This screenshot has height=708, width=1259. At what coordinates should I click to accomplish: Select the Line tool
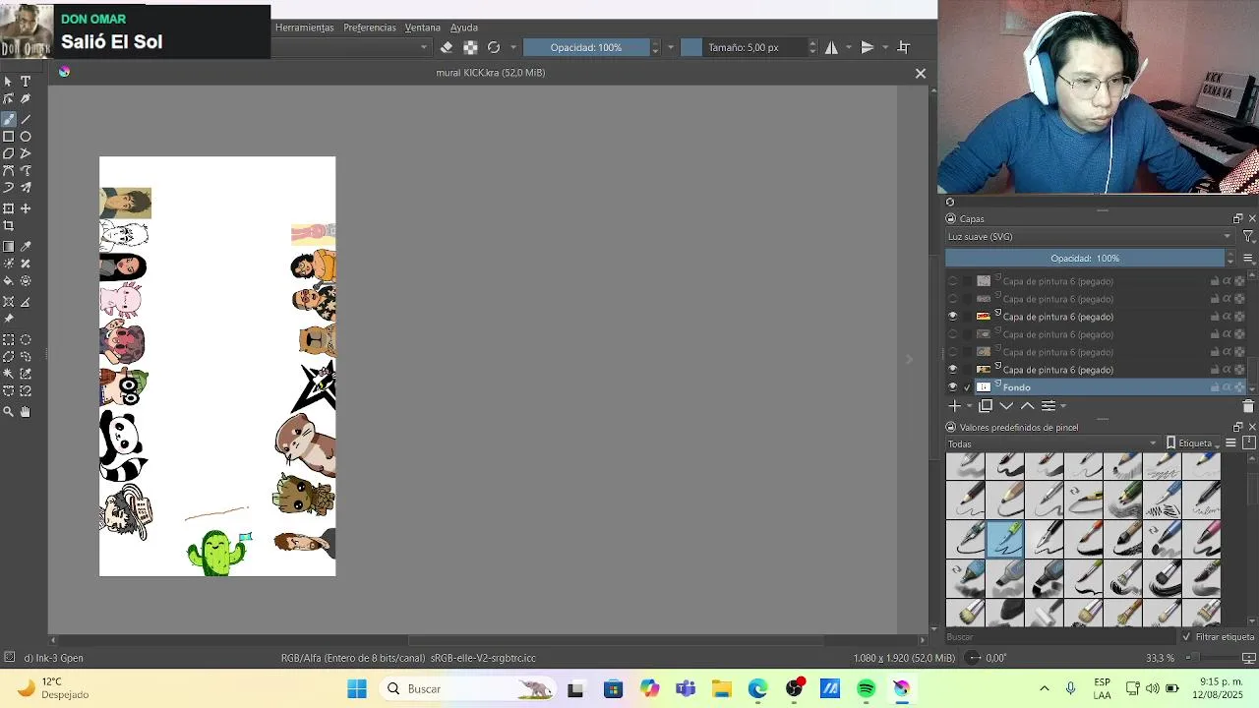(x=26, y=118)
